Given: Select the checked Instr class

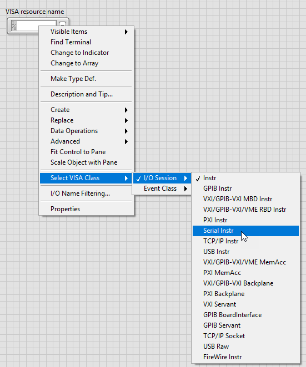Looking at the screenshot, I should click(x=245, y=178).
